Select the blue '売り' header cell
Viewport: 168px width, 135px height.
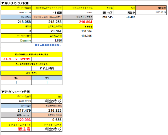[47, 78]
